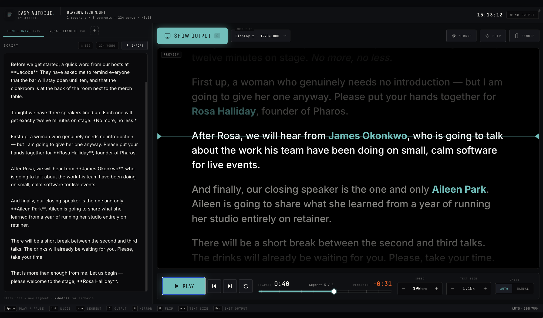The height and width of the screenshot is (318, 543).
Task: Click the 8 SEG badge
Action: click(x=86, y=46)
